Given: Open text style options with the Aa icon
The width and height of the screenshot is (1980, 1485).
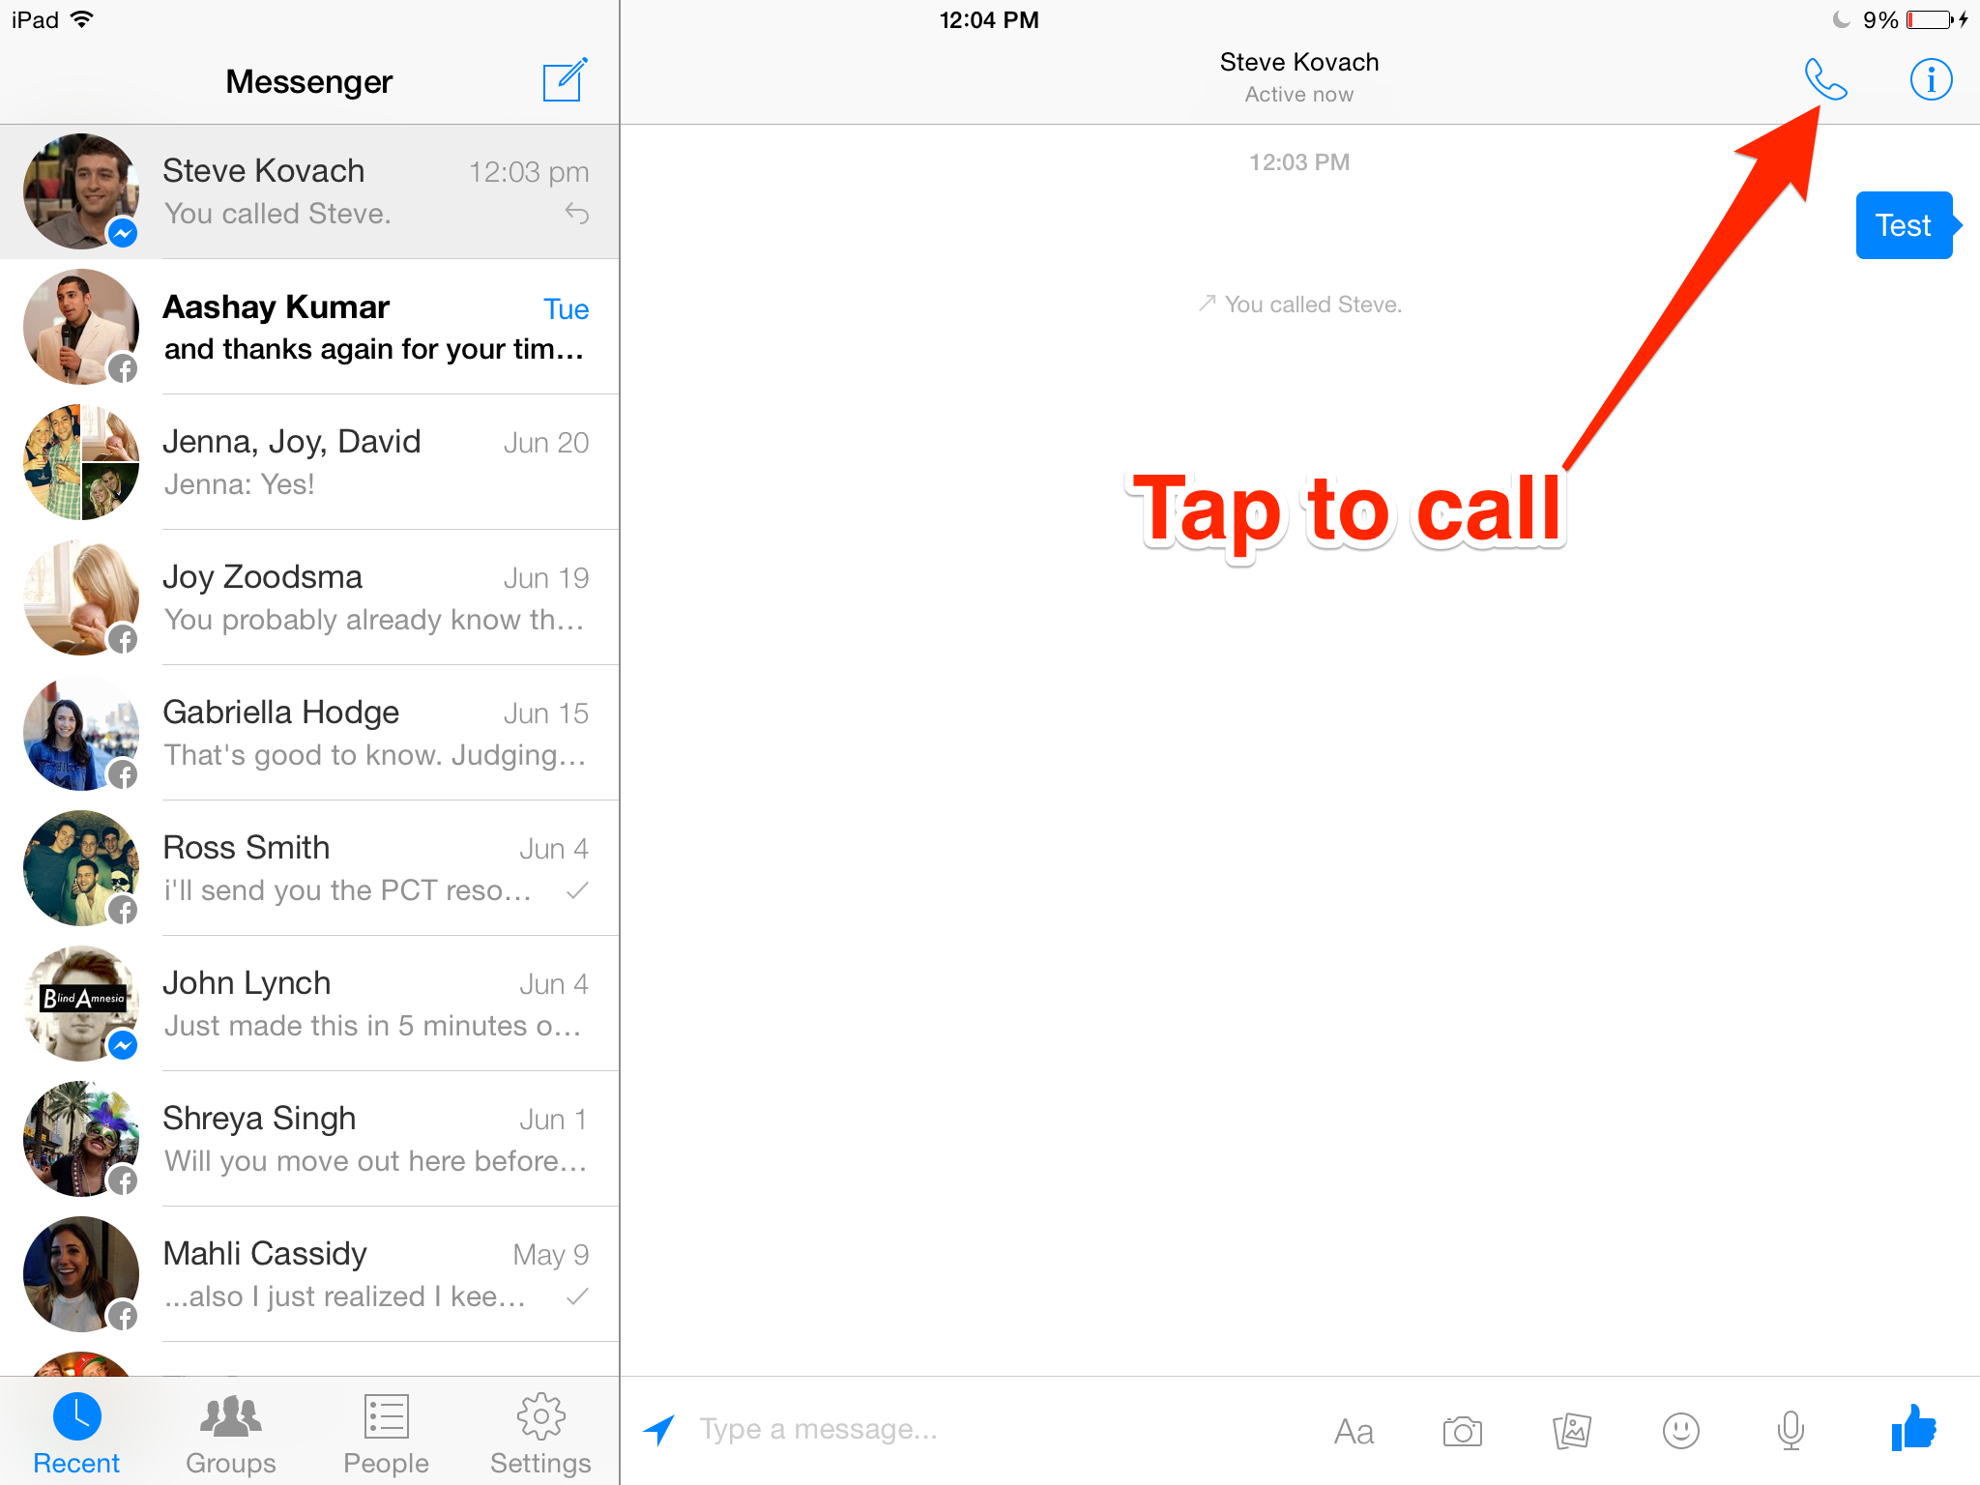Looking at the screenshot, I should pyautogui.click(x=1354, y=1430).
